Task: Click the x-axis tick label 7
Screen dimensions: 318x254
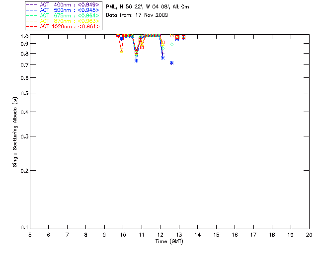Action: [67, 235]
